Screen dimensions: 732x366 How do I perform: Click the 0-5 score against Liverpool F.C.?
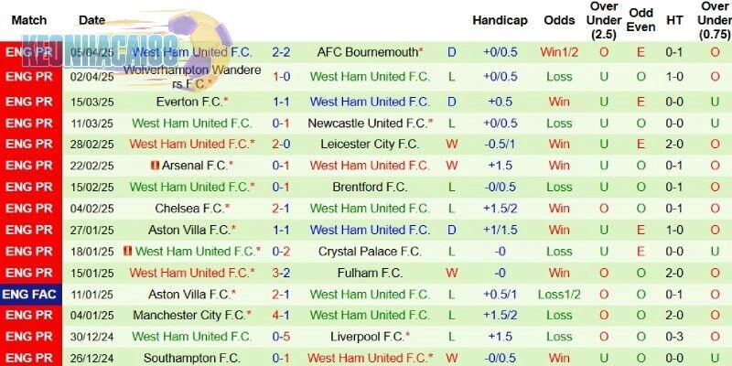(281, 336)
